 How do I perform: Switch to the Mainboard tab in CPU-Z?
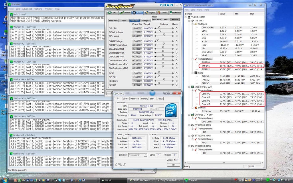point(135,99)
